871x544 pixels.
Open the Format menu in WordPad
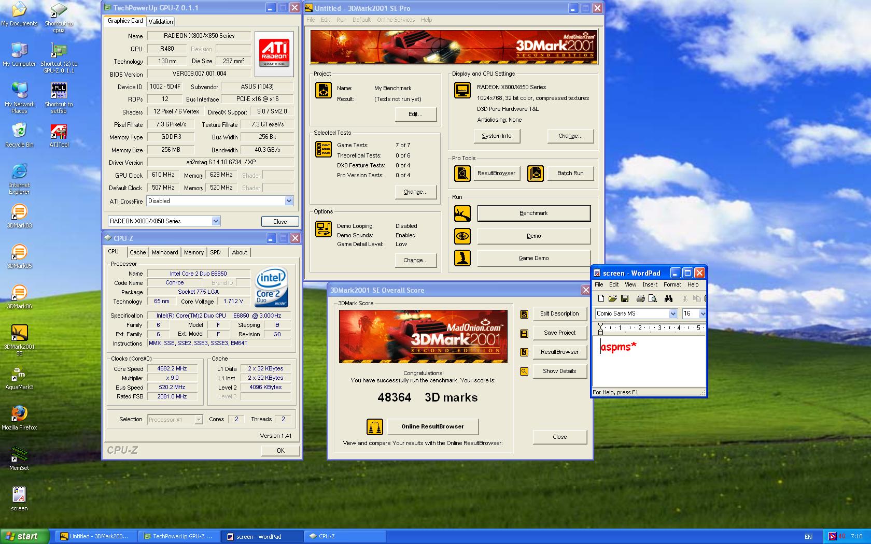[672, 284]
